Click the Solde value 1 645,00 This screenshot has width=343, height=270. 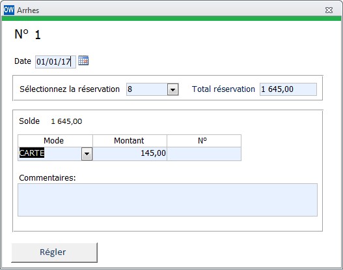click(66, 121)
